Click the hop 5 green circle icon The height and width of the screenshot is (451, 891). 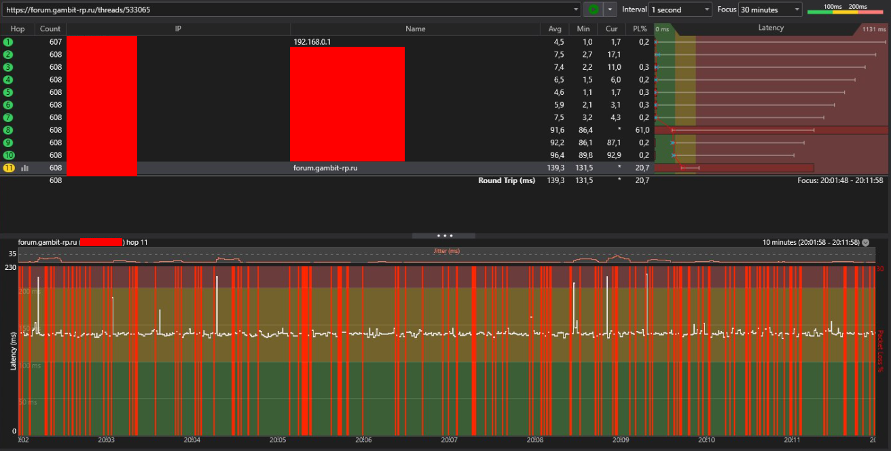[x=8, y=92]
